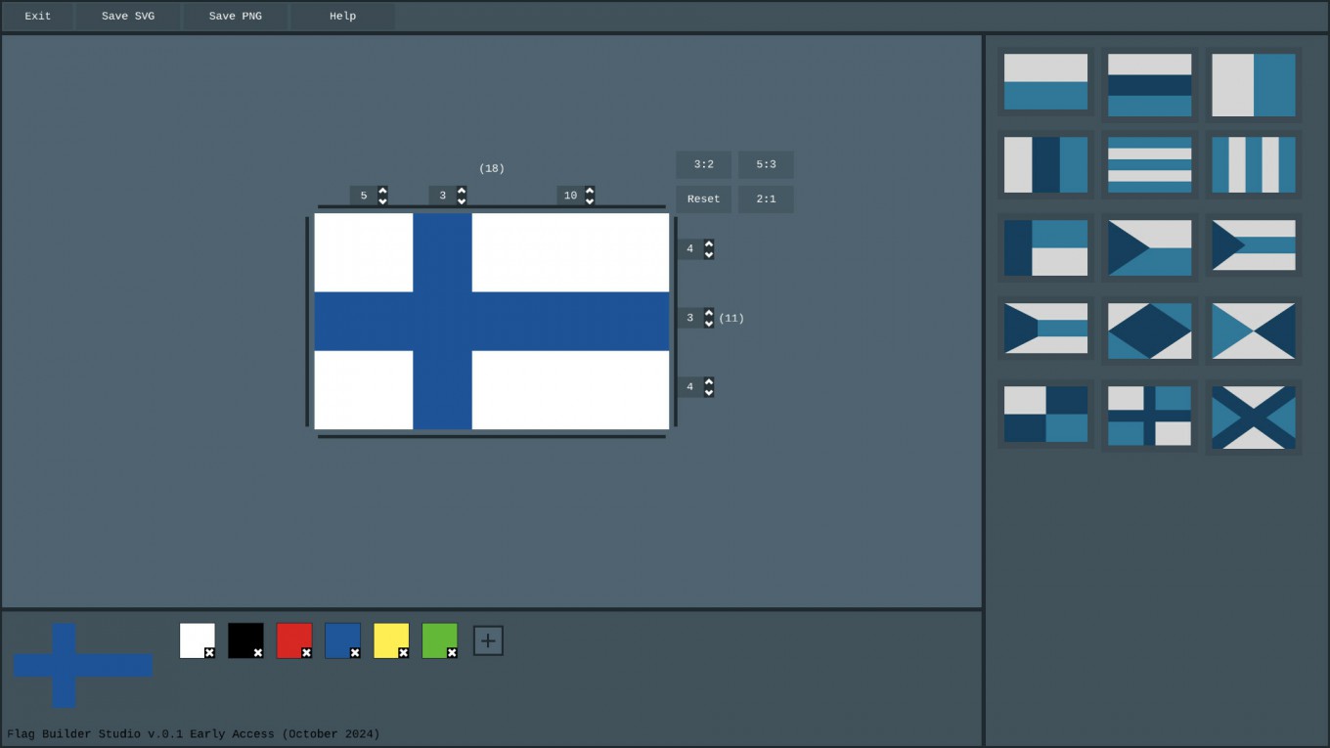Decrease the cross column width of 3

tap(462, 201)
